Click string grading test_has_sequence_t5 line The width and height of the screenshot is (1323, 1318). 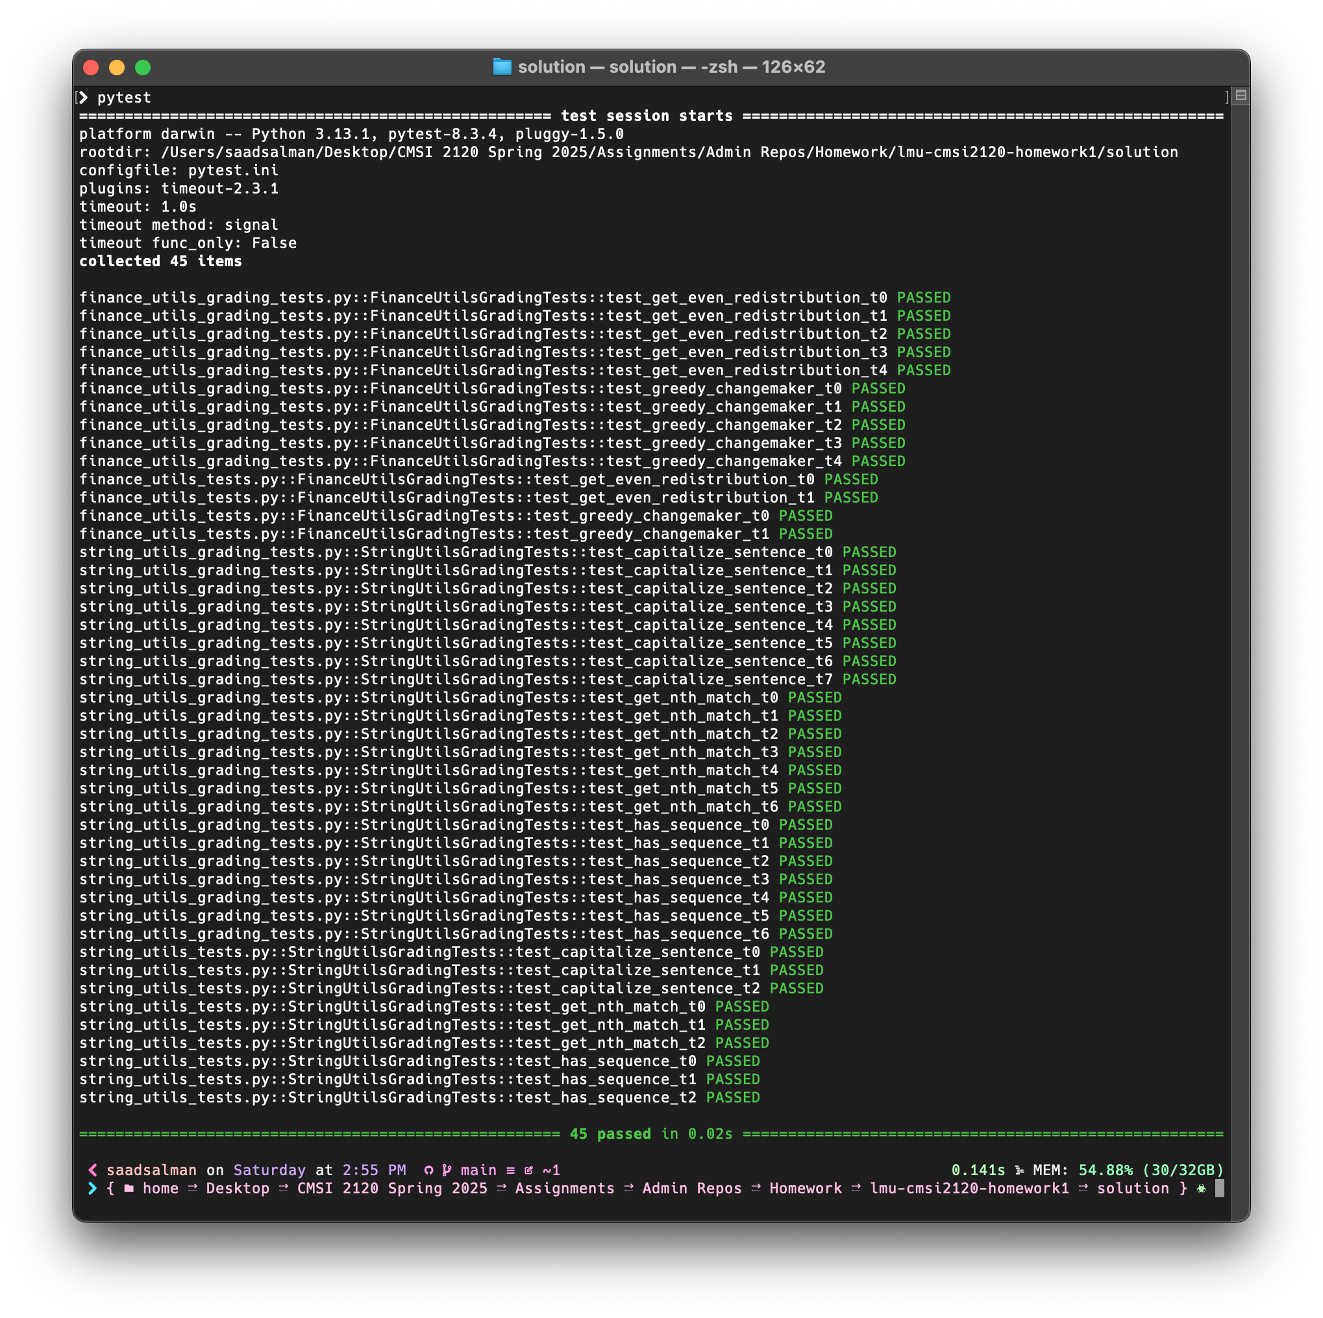tap(455, 916)
